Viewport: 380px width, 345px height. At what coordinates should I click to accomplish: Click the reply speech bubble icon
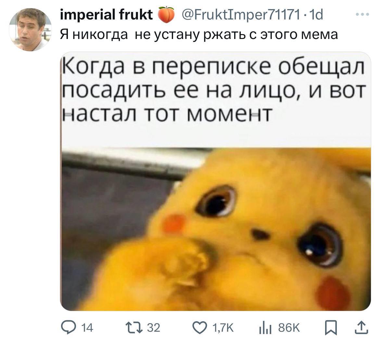[69, 327]
